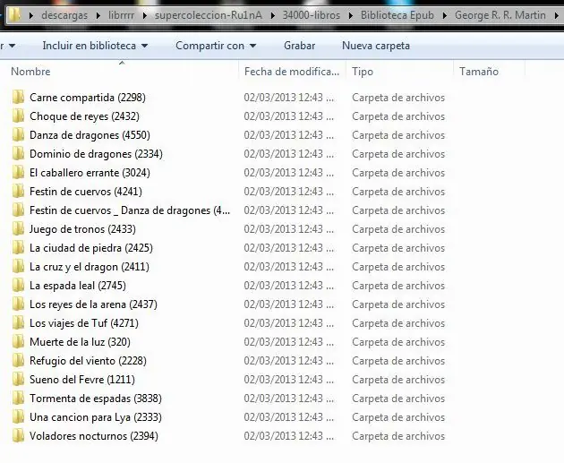Select the El caballero errante (3024) folder icon

(x=18, y=173)
